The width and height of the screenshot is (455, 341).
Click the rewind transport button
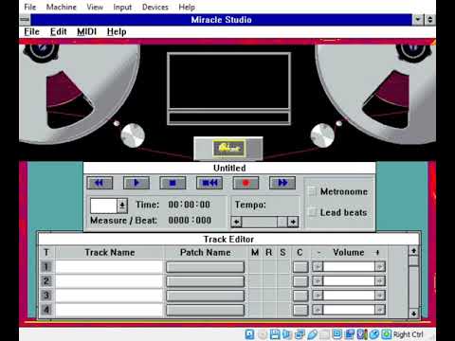pos(100,183)
